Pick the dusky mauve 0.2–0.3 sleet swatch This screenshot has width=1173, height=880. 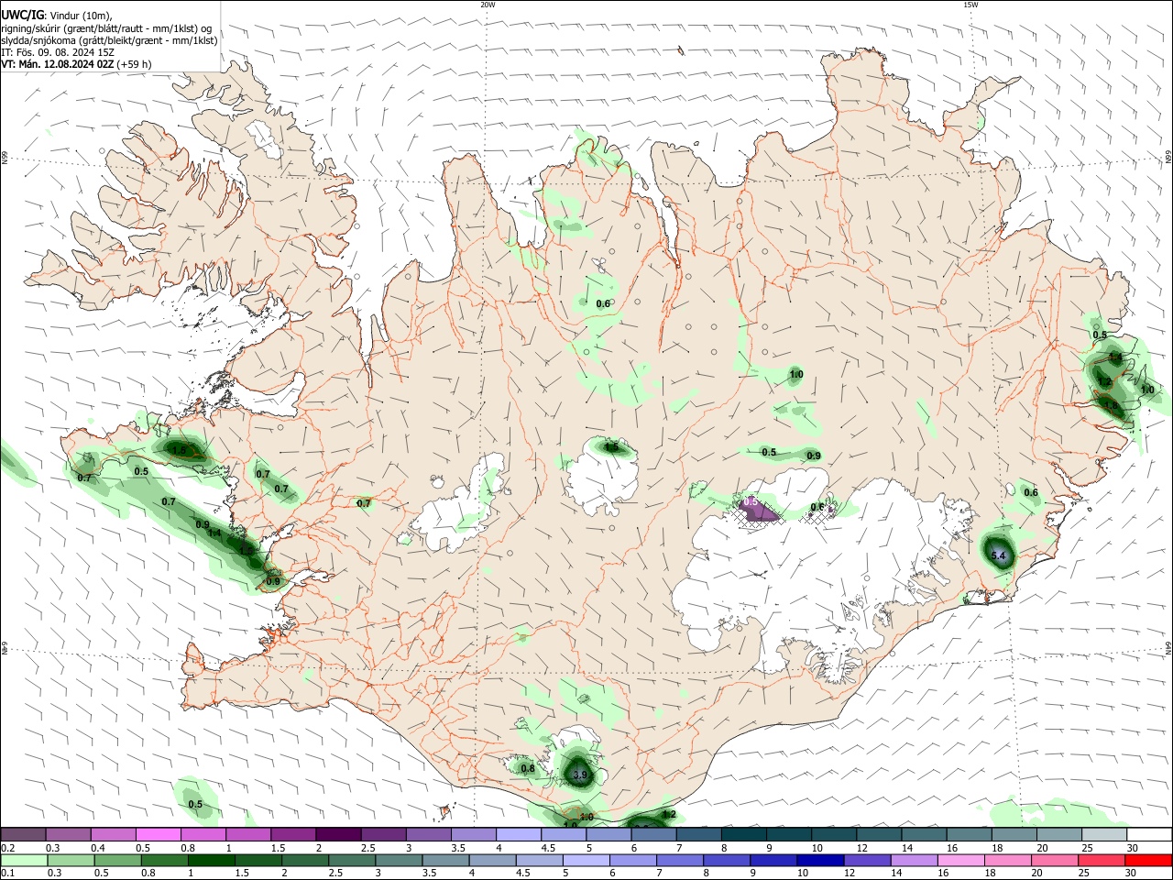tap(23, 834)
